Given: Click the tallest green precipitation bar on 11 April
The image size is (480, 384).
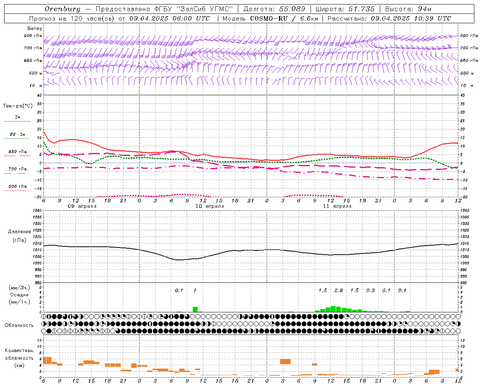Looking at the screenshot, I should [x=333, y=309].
